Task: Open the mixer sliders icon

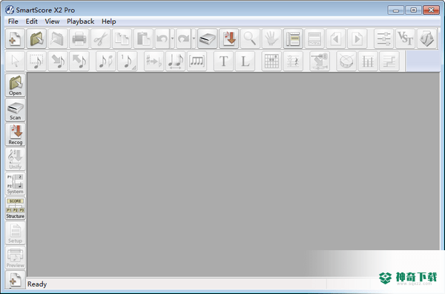Action: coord(383,39)
